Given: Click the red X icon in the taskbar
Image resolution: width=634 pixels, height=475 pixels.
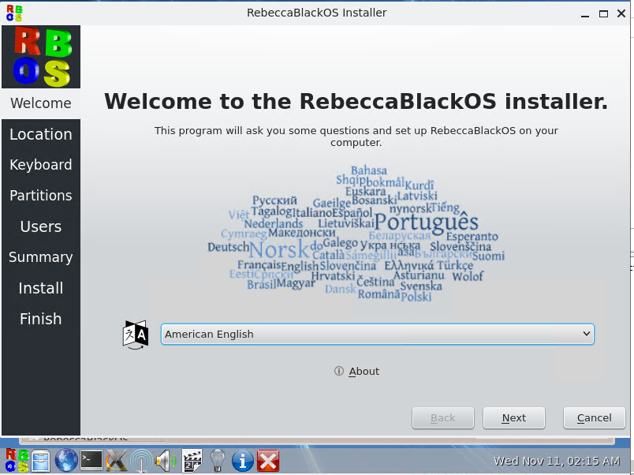Looking at the screenshot, I should [268, 459].
